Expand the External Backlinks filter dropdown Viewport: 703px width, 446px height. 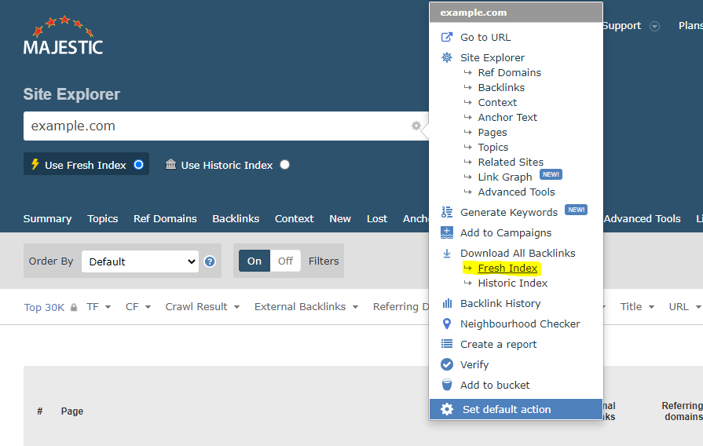355,307
